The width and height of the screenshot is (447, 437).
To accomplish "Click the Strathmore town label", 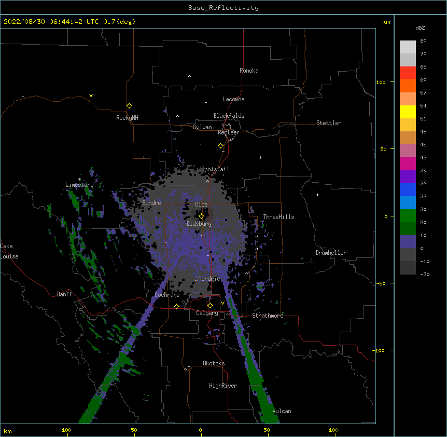I will [268, 316].
